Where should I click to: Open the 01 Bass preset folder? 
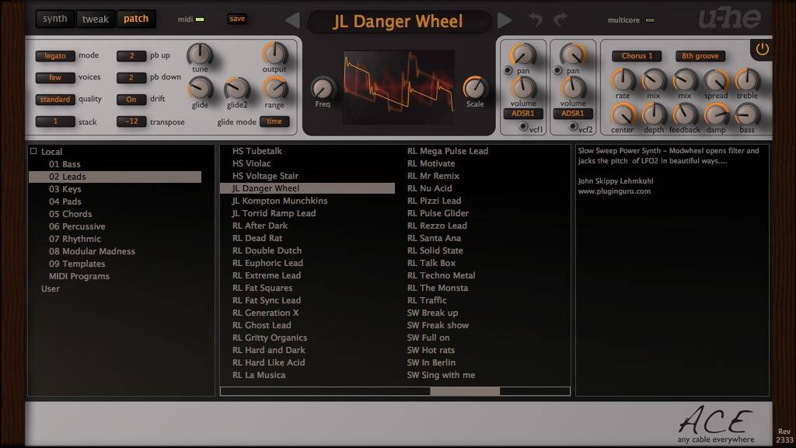point(65,164)
